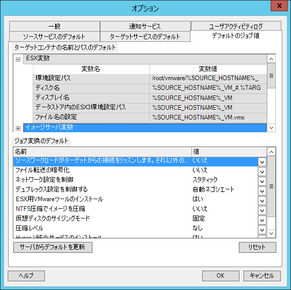Open dropdown for NTFS圧縮でイメージを圧縮

coord(262,210)
